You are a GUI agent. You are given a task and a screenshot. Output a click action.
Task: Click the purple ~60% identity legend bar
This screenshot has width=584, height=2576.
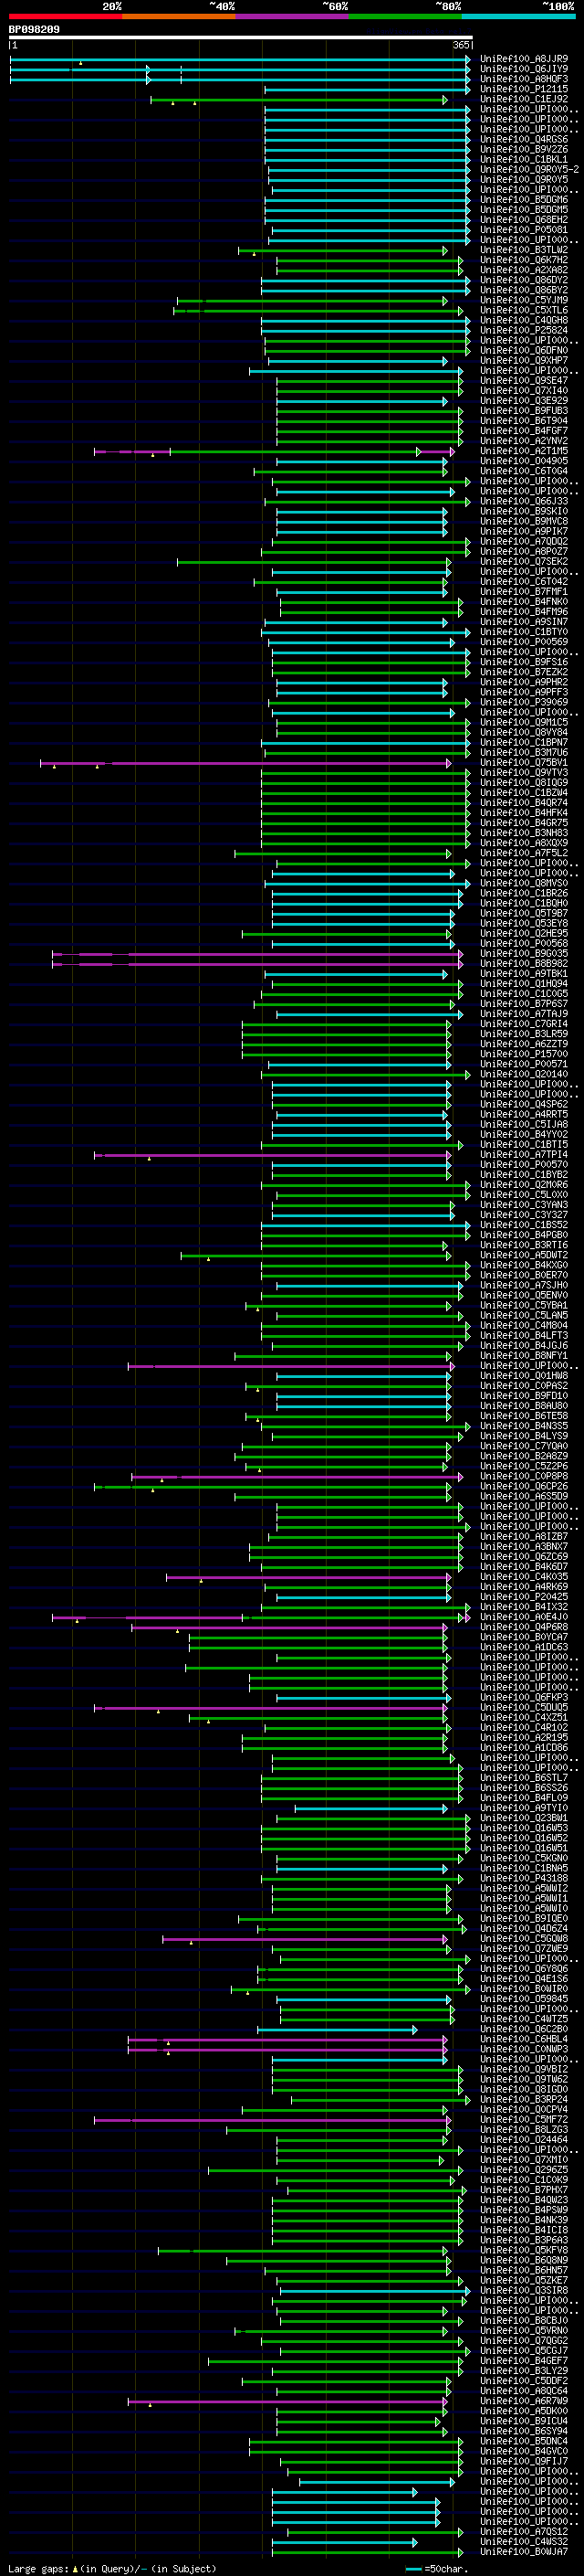tap(291, 17)
